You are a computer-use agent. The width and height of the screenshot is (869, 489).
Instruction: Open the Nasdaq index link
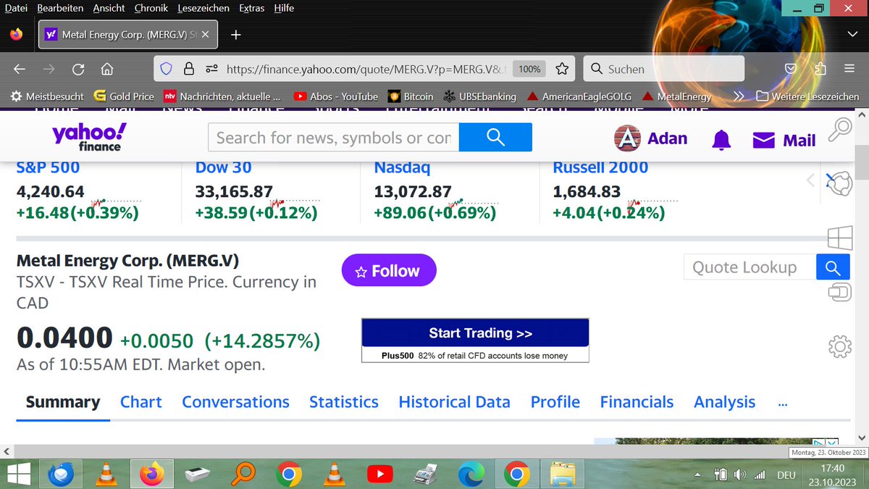coord(402,168)
